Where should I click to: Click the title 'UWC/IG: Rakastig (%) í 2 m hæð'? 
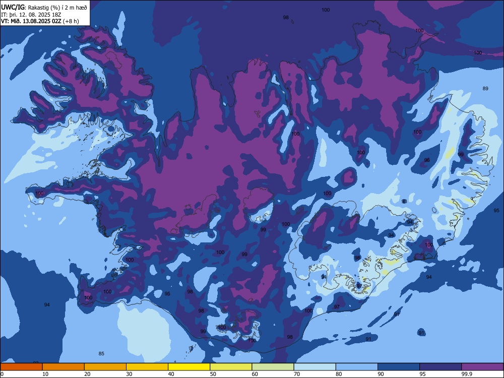(44, 8)
